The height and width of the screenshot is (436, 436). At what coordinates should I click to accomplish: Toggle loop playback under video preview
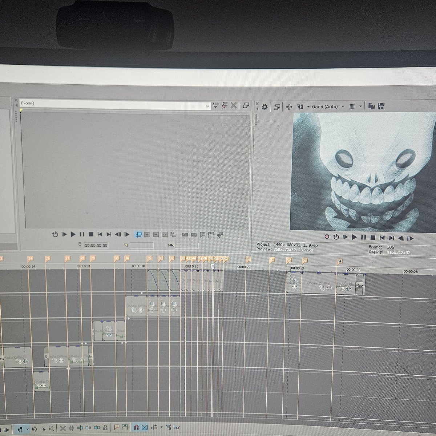[336, 237]
